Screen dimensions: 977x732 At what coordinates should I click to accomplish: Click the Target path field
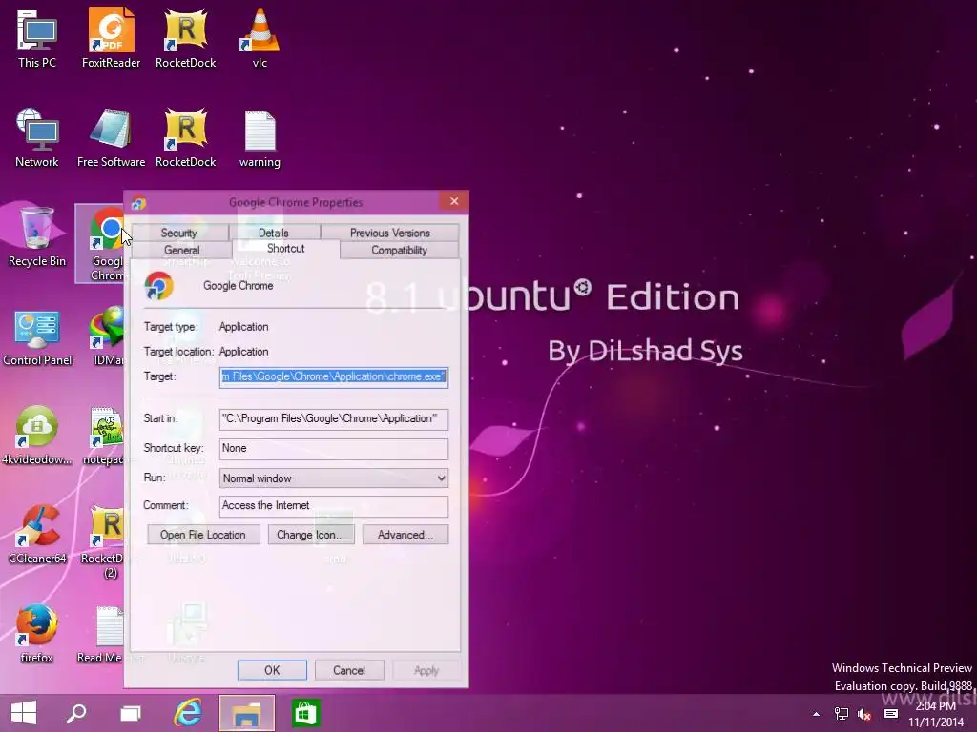[333, 376]
